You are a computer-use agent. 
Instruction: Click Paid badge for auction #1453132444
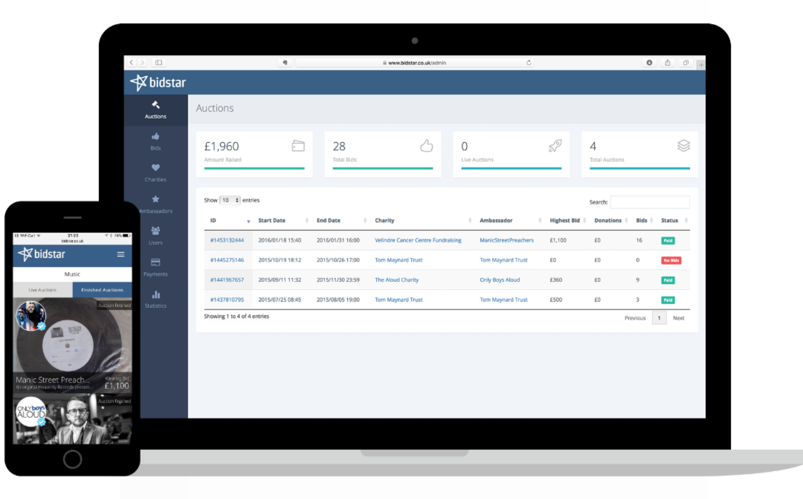[x=668, y=241]
